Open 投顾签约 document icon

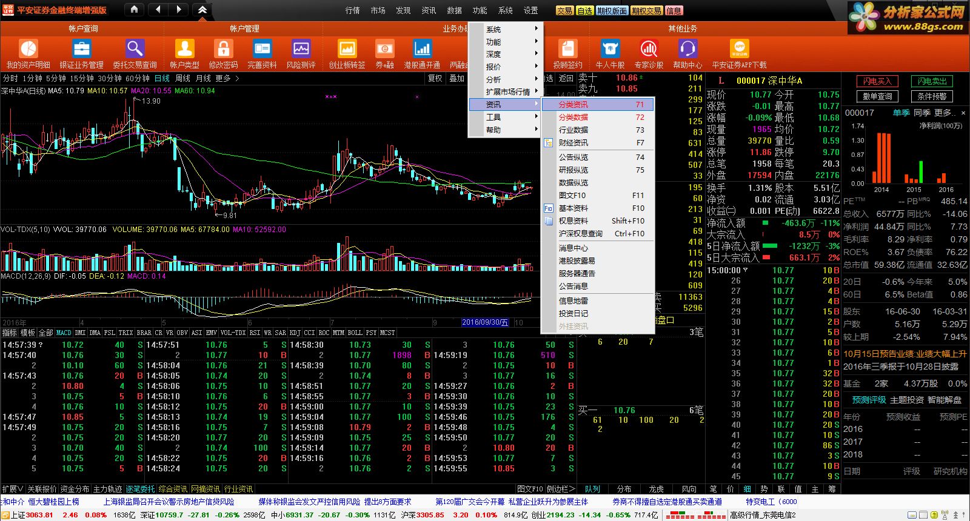click(567, 49)
